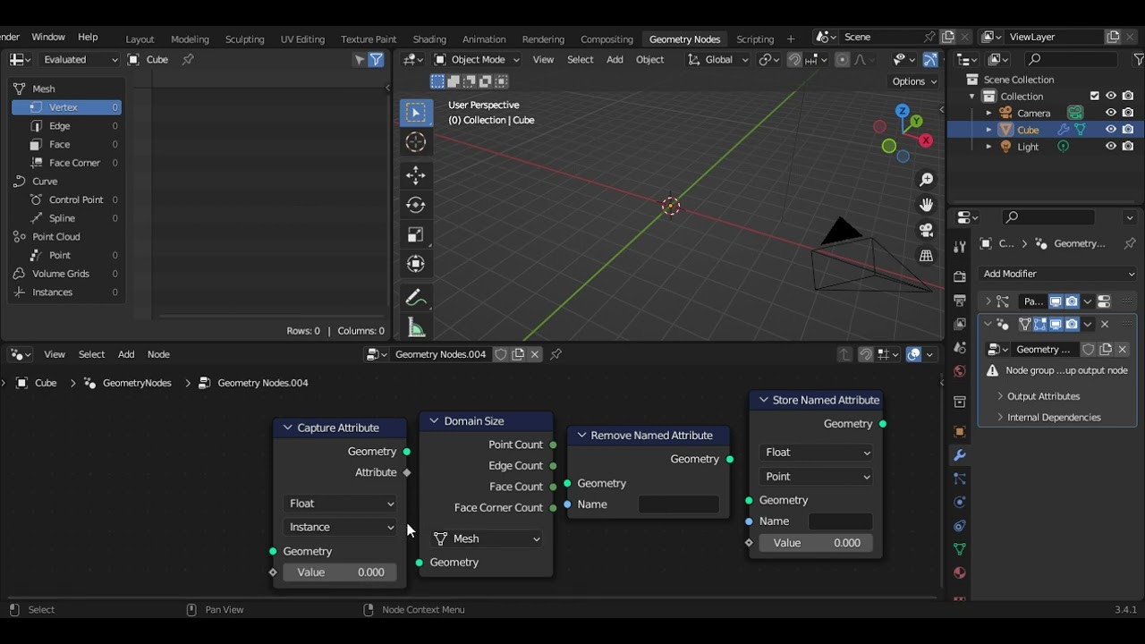Click the viewport zoom magnifier icon
The width and height of the screenshot is (1145, 644).
[x=927, y=180]
